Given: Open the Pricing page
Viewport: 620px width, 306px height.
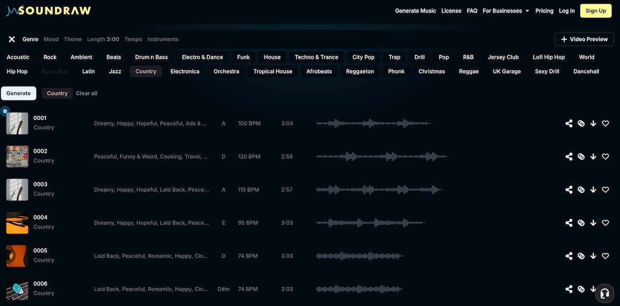Looking at the screenshot, I should (545, 11).
